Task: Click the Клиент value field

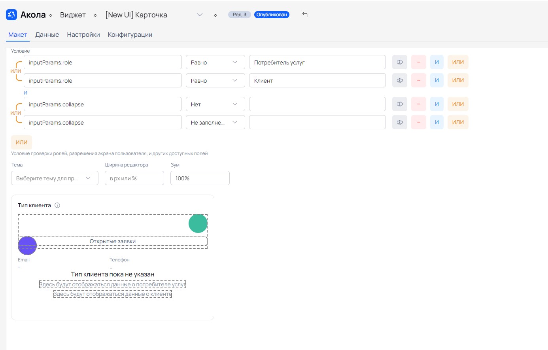Action: coord(317,80)
